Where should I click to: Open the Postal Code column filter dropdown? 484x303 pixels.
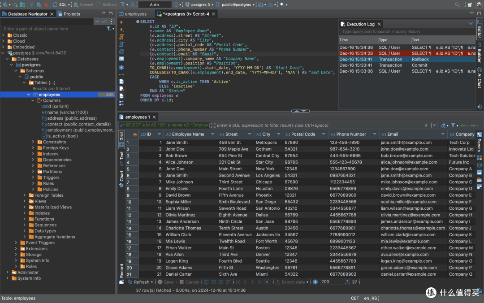[324, 134]
